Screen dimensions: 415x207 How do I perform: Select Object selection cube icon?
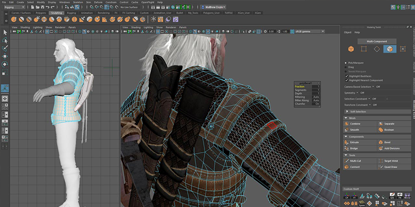point(351,49)
